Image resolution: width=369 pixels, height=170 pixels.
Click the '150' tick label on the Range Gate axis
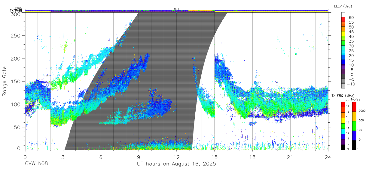[x=16, y=82]
